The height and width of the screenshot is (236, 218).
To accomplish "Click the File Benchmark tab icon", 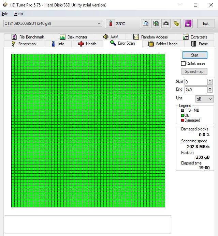I will point(14,37).
